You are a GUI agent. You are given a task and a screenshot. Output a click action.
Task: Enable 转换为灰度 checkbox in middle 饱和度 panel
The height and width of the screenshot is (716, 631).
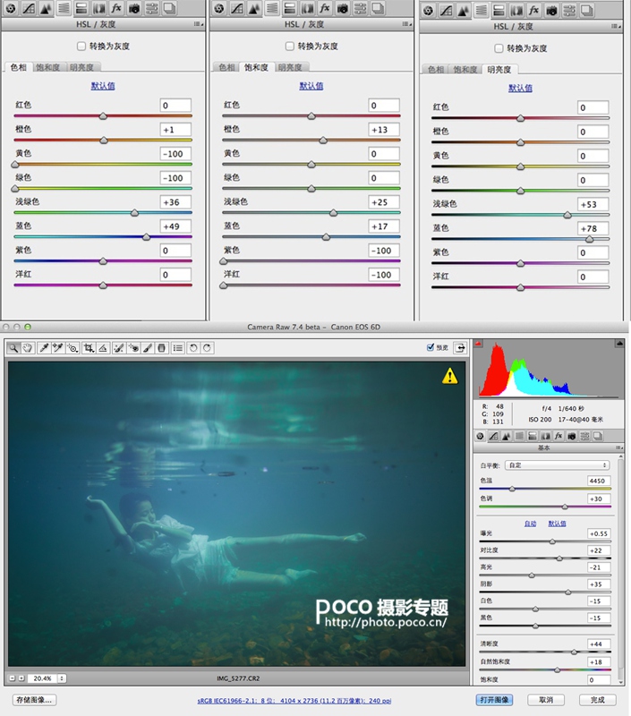(289, 47)
